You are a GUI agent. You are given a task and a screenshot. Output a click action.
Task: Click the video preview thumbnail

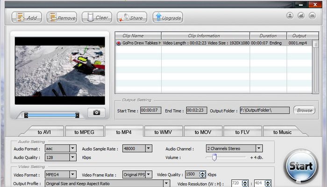[x=60, y=71]
